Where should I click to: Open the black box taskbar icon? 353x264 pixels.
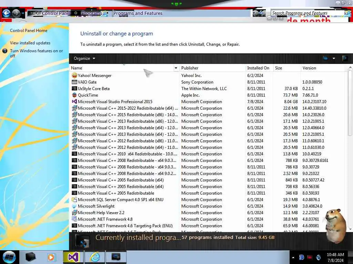pyautogui.click(x=30, y=257)
